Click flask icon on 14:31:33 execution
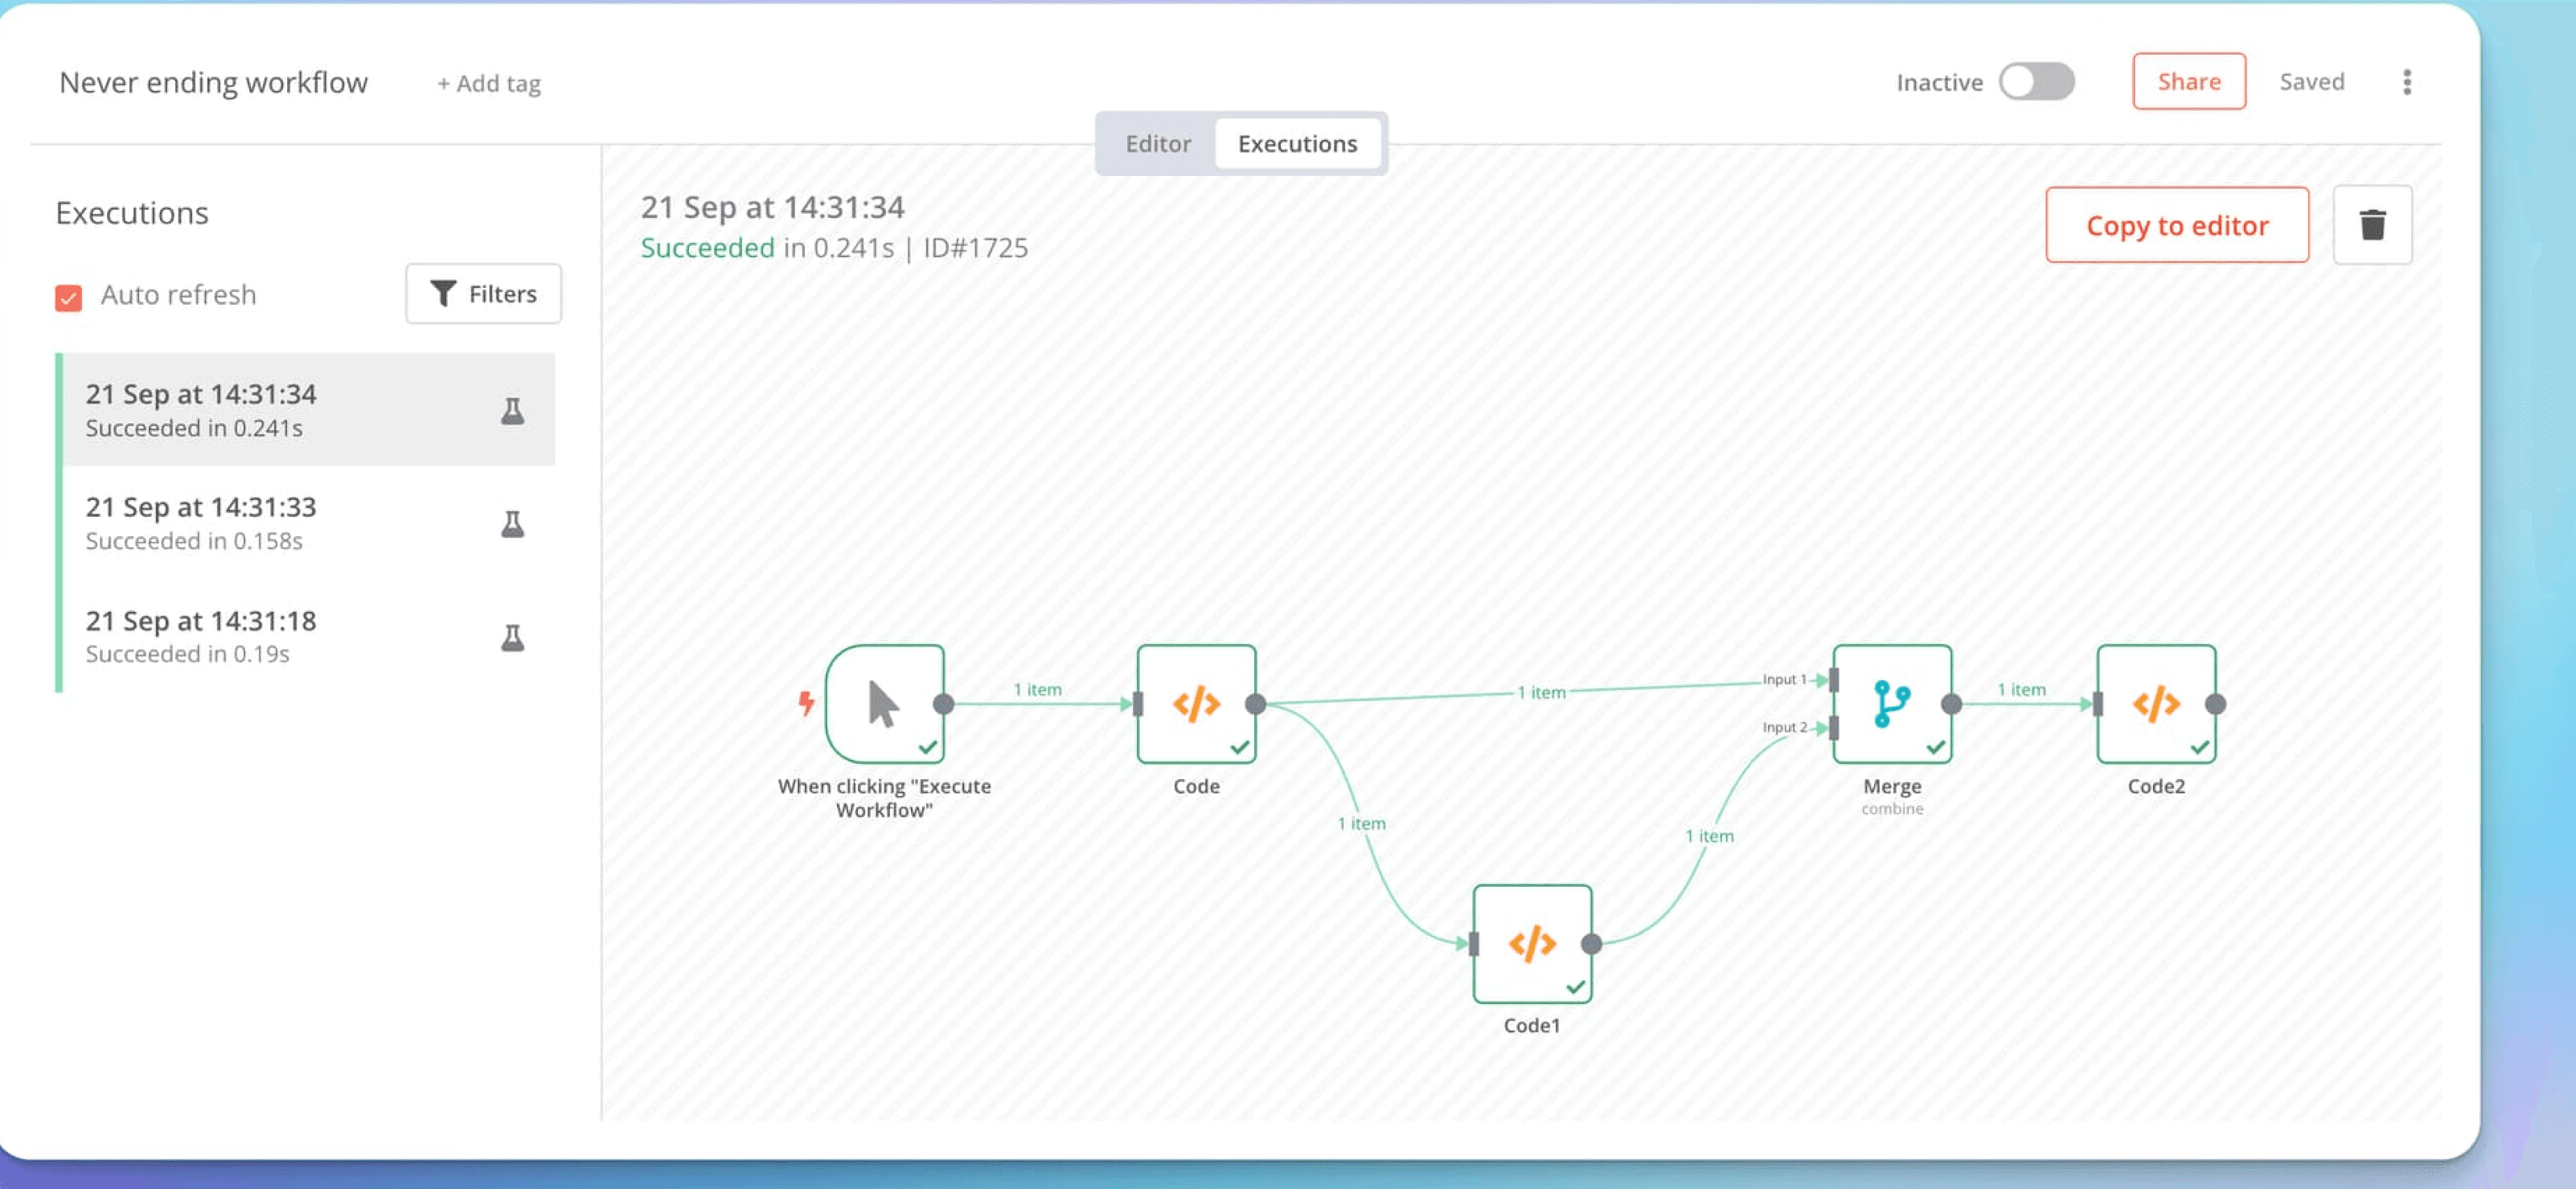 tap(512, 523)
